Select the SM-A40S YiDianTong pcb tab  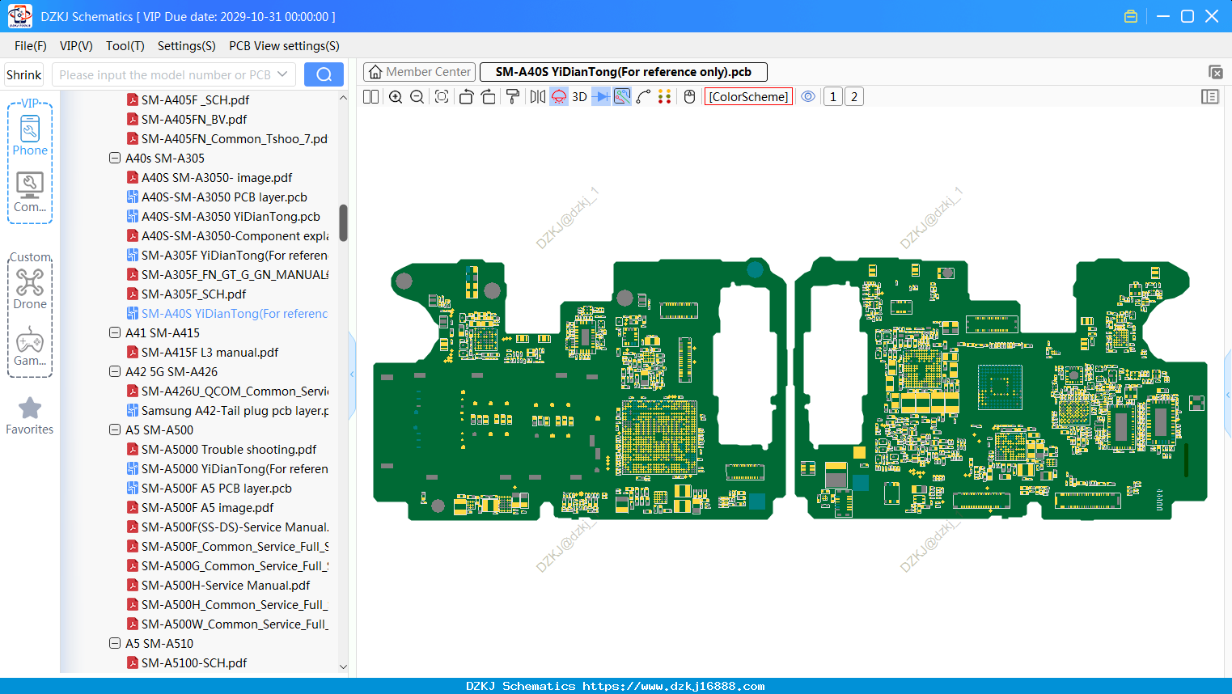coord(623,72)
